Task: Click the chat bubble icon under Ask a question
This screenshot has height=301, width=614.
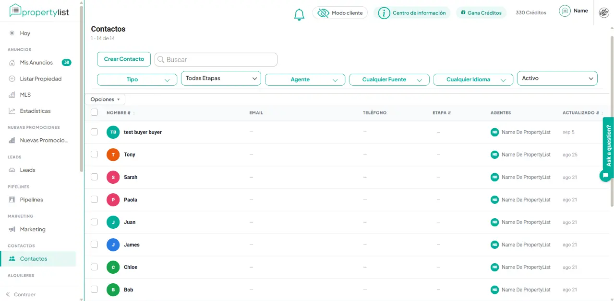Action: pos(605,176)
